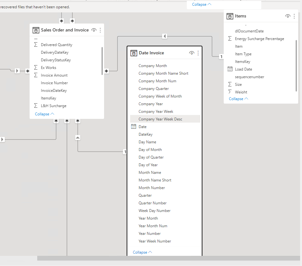This screenshot has width=302, height=266.
Task: Click relationship arrow at left canvas edge
Action: click(2, 139)
